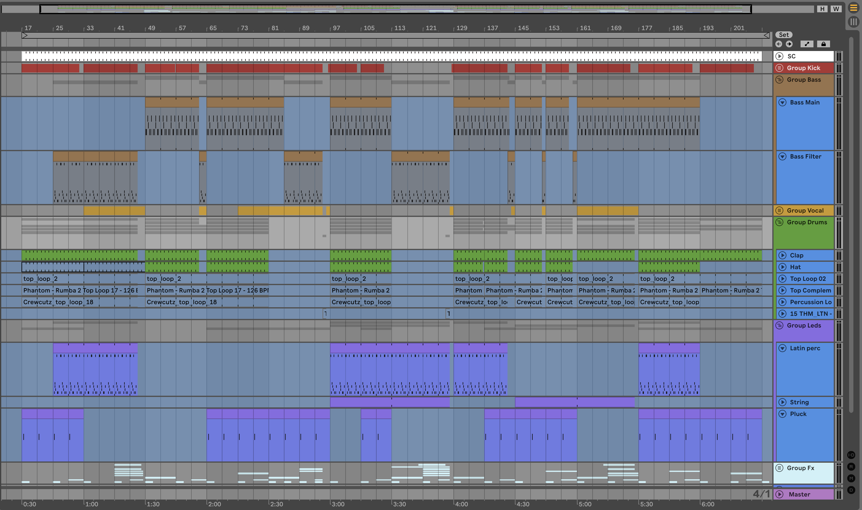Collapse the Pluck track
The width and height of the screenshot is (862, 510).
pyautogui.click(x=782, y=414)
